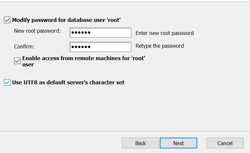The height and width of the screenshot is (153, 250).
Task: Toggle Enable access from remote machines checkbox
Action: click(17, 61)
